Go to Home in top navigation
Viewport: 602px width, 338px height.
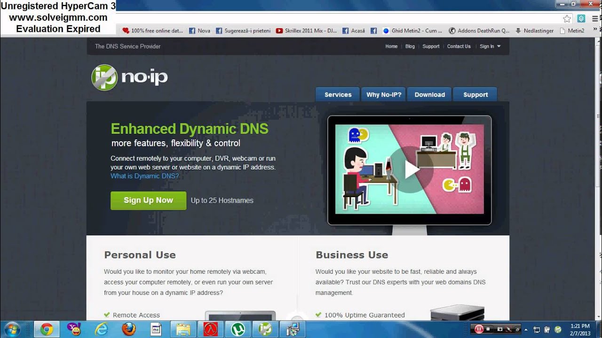click(391, 46)
